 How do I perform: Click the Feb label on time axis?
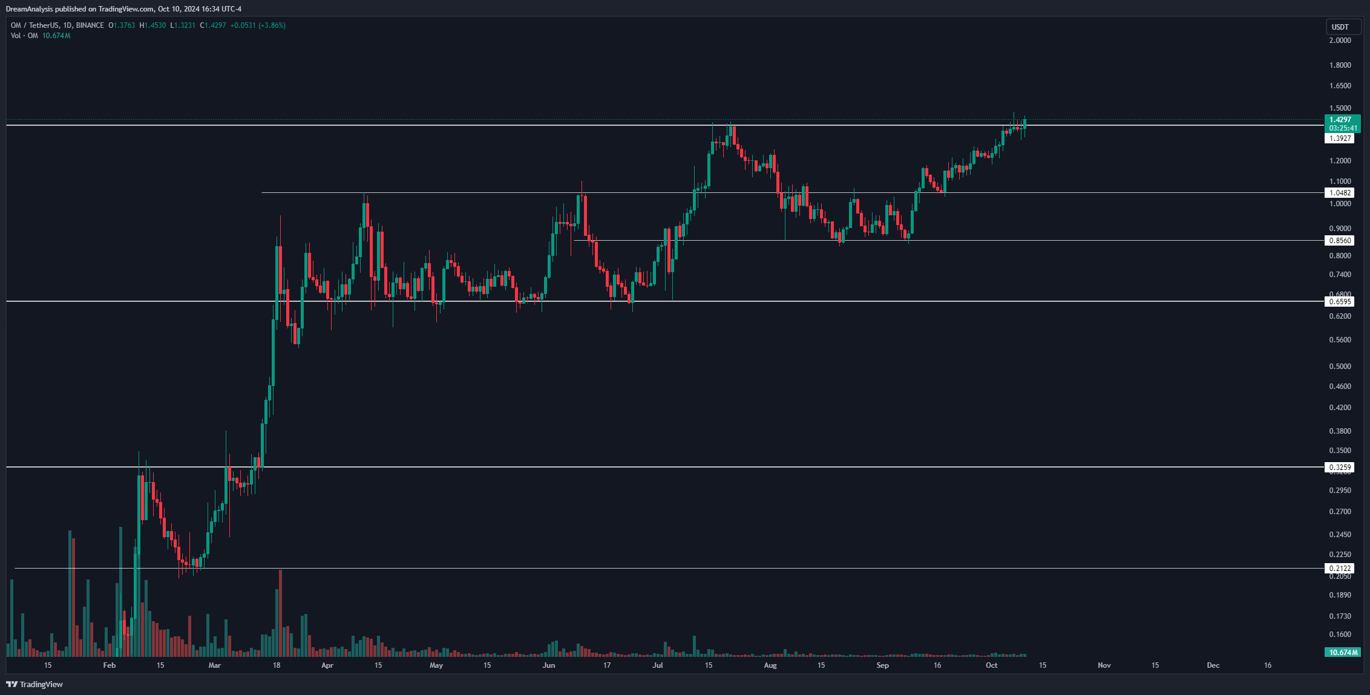tap(109, 665)
